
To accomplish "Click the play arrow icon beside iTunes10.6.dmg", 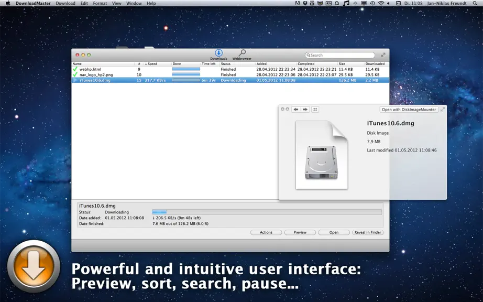I will (x=75, y=80).
